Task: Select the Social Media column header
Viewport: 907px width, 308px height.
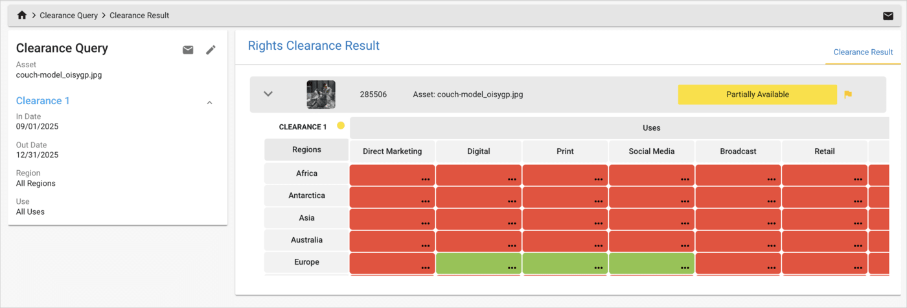Action: point(651,151)
